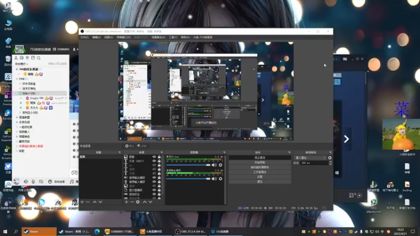Click the 开始录制 button
The image size is (420, 236).
point(260,163)
